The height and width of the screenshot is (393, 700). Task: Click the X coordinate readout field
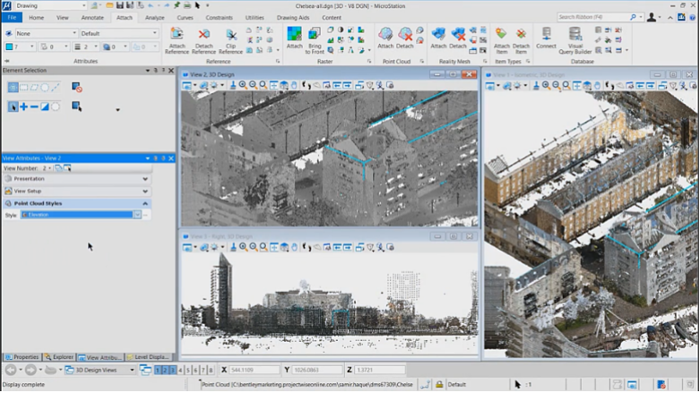(254, 371)
